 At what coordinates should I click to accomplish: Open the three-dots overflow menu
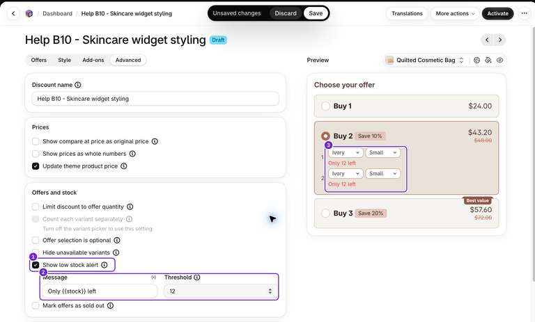[525, 14]
